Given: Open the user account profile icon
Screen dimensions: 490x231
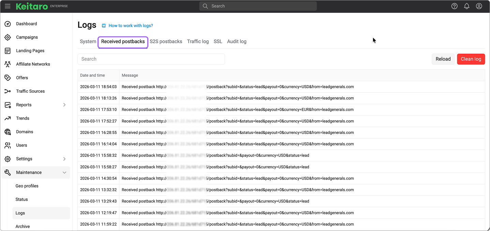Looking at the screenshot, I should point(479,6).
